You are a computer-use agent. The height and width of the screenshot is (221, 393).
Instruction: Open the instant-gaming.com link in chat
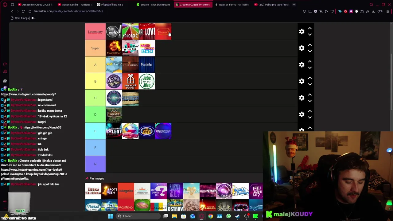[x=31, y=170]
